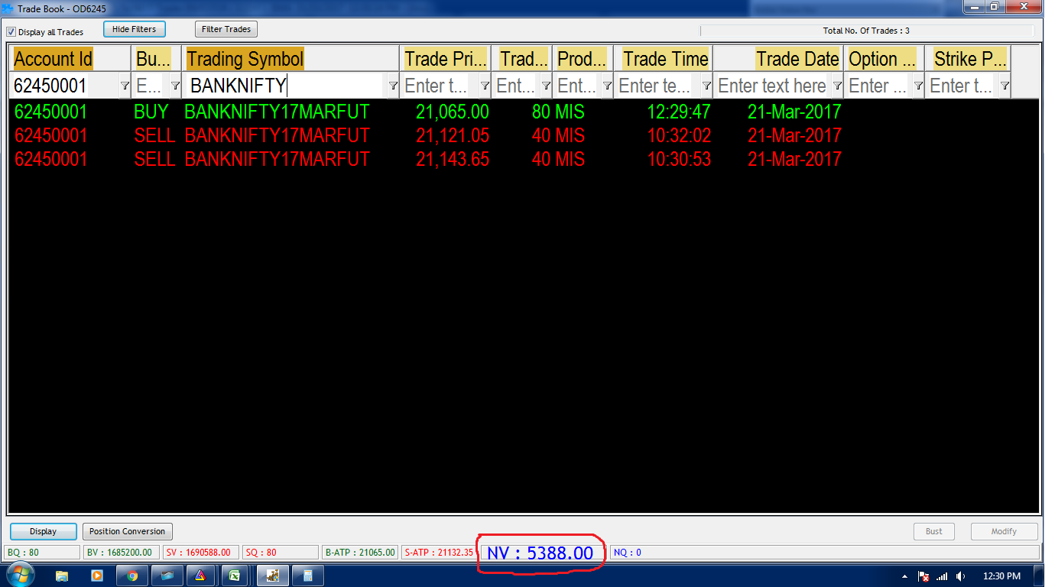Click the SQ : 80 status field
The image size is (1055, 587).
[x=280, y=552]
